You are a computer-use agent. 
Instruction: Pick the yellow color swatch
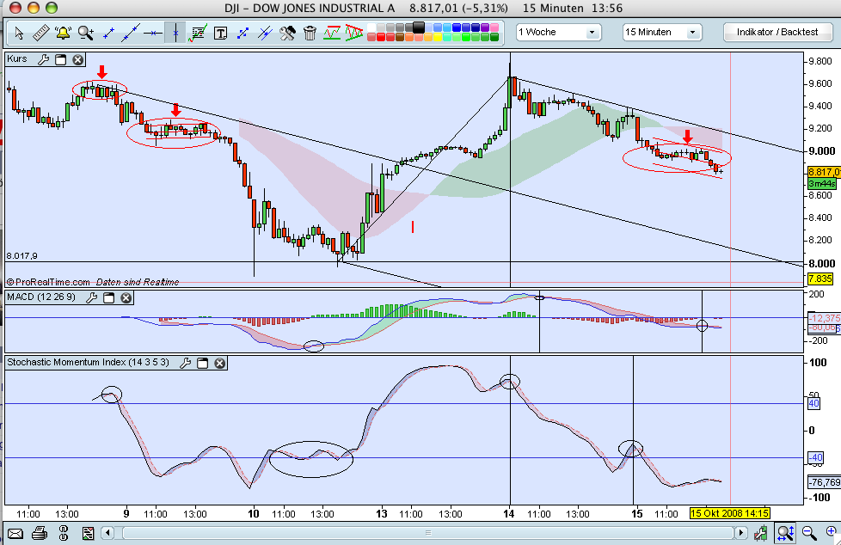point(438,37)
